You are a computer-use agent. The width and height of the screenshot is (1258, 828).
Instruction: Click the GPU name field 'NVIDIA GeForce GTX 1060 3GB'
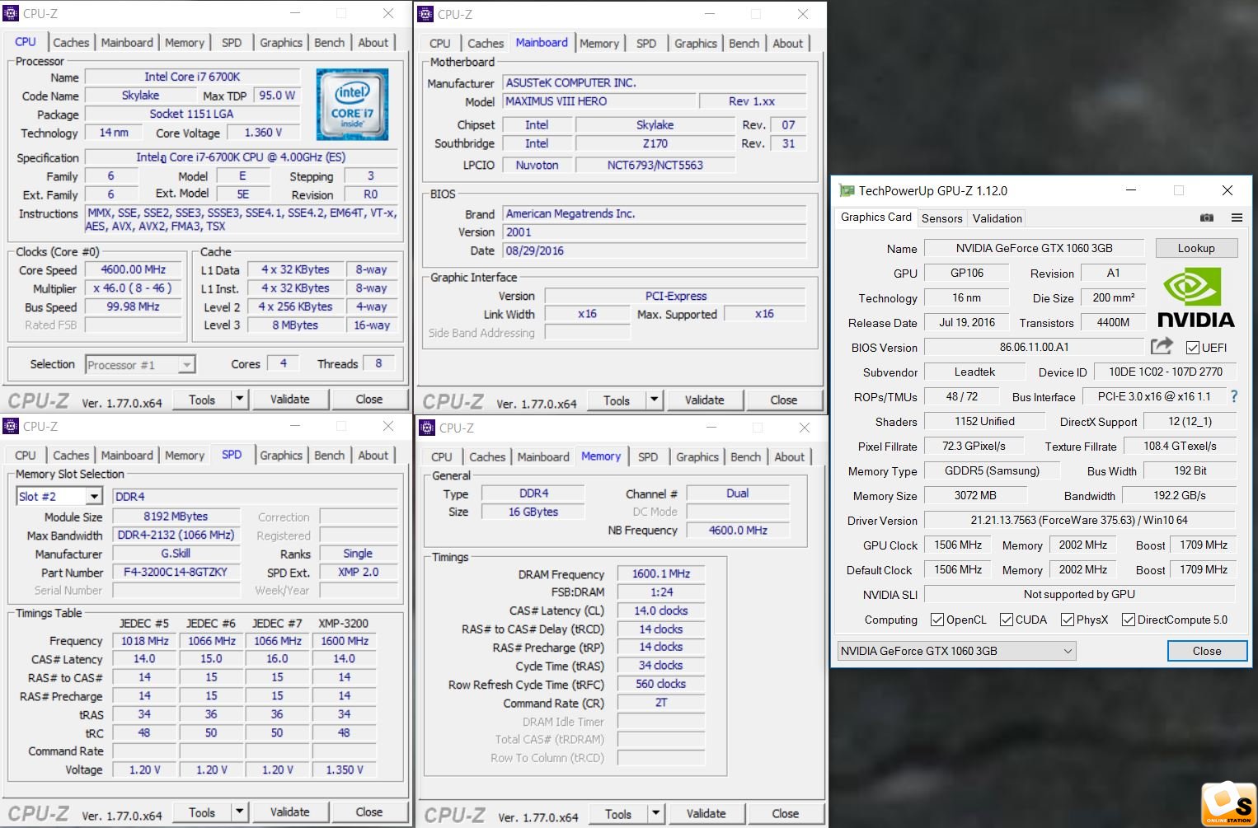point(1034,248)
